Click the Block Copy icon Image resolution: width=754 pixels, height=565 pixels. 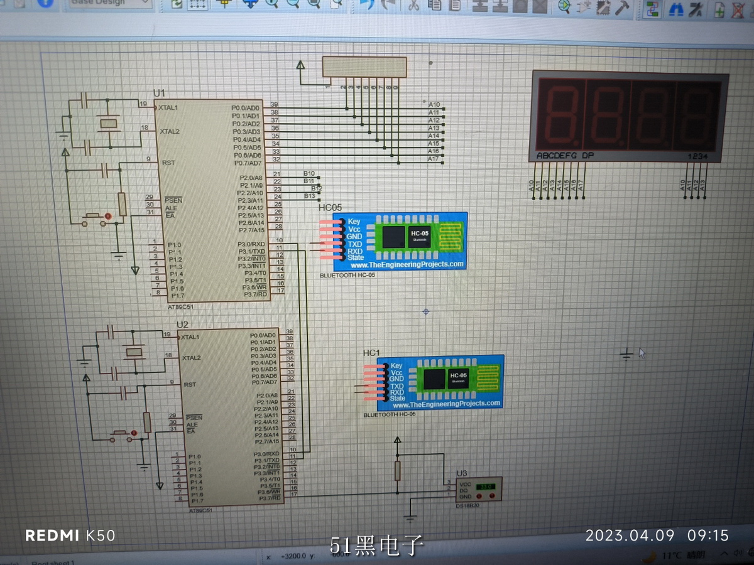point(480,6)
